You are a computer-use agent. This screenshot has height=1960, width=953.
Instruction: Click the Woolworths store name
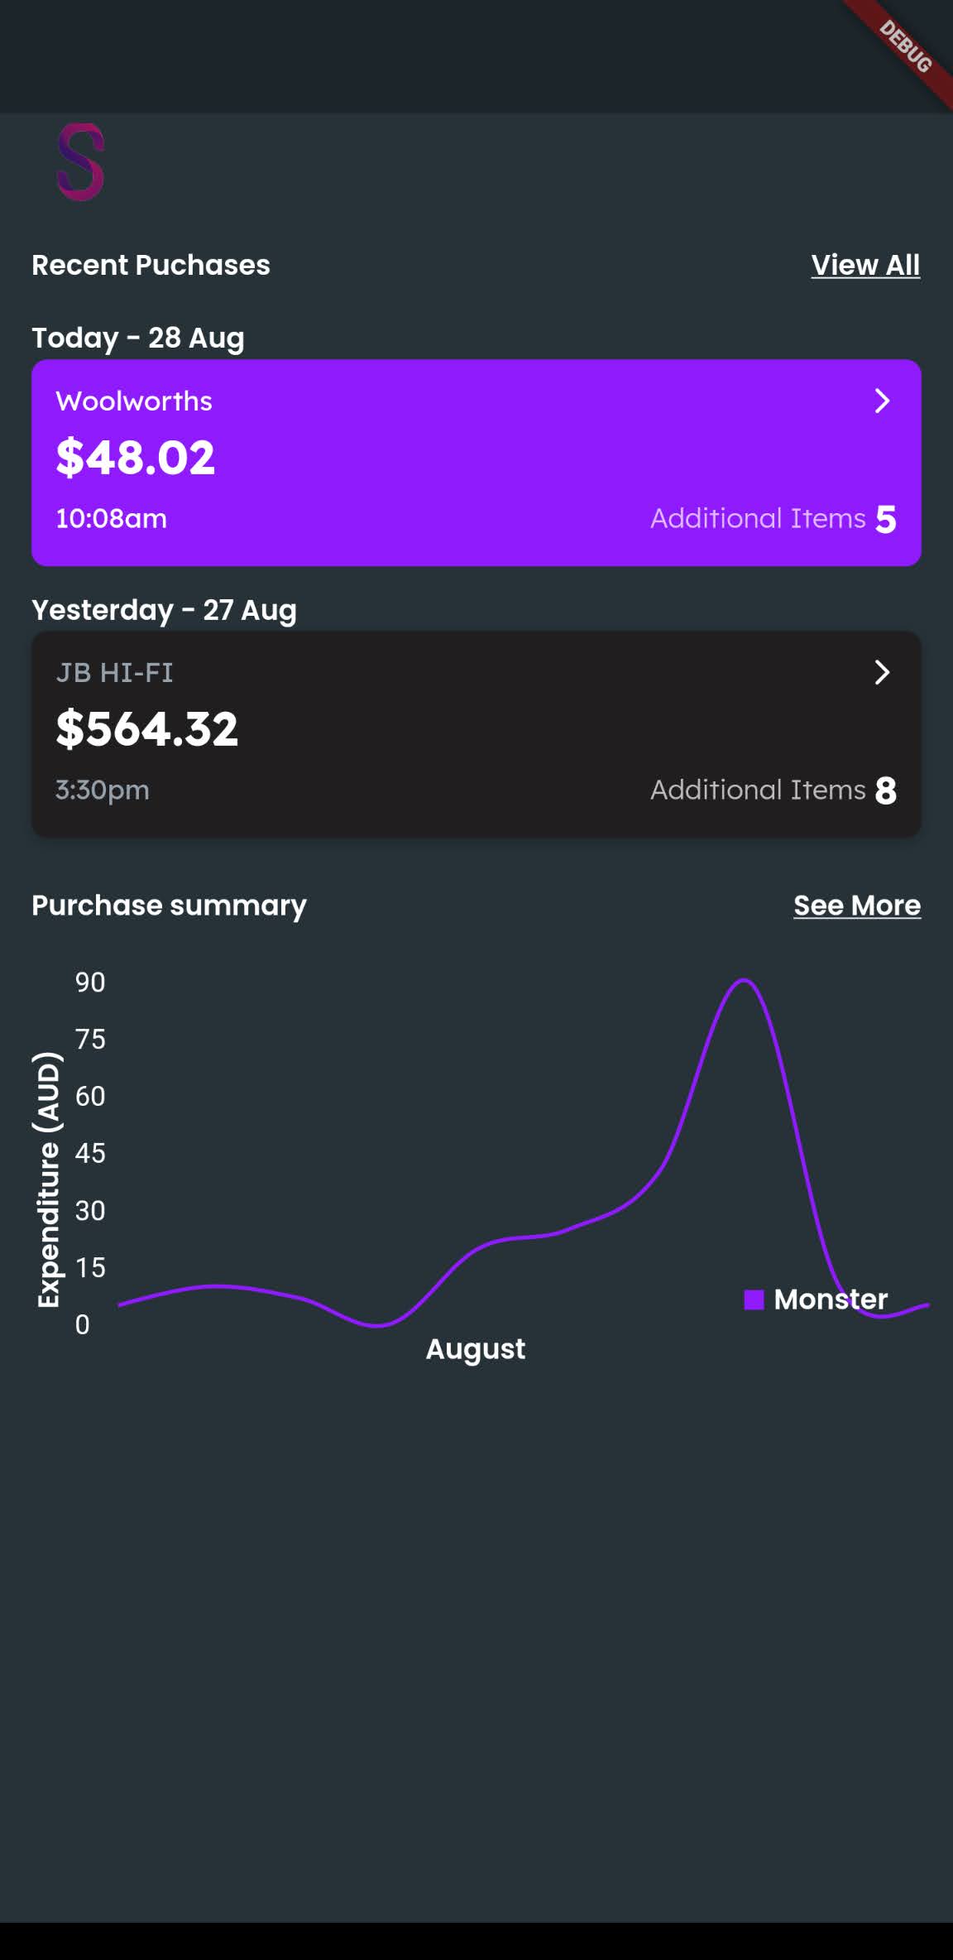134,401
